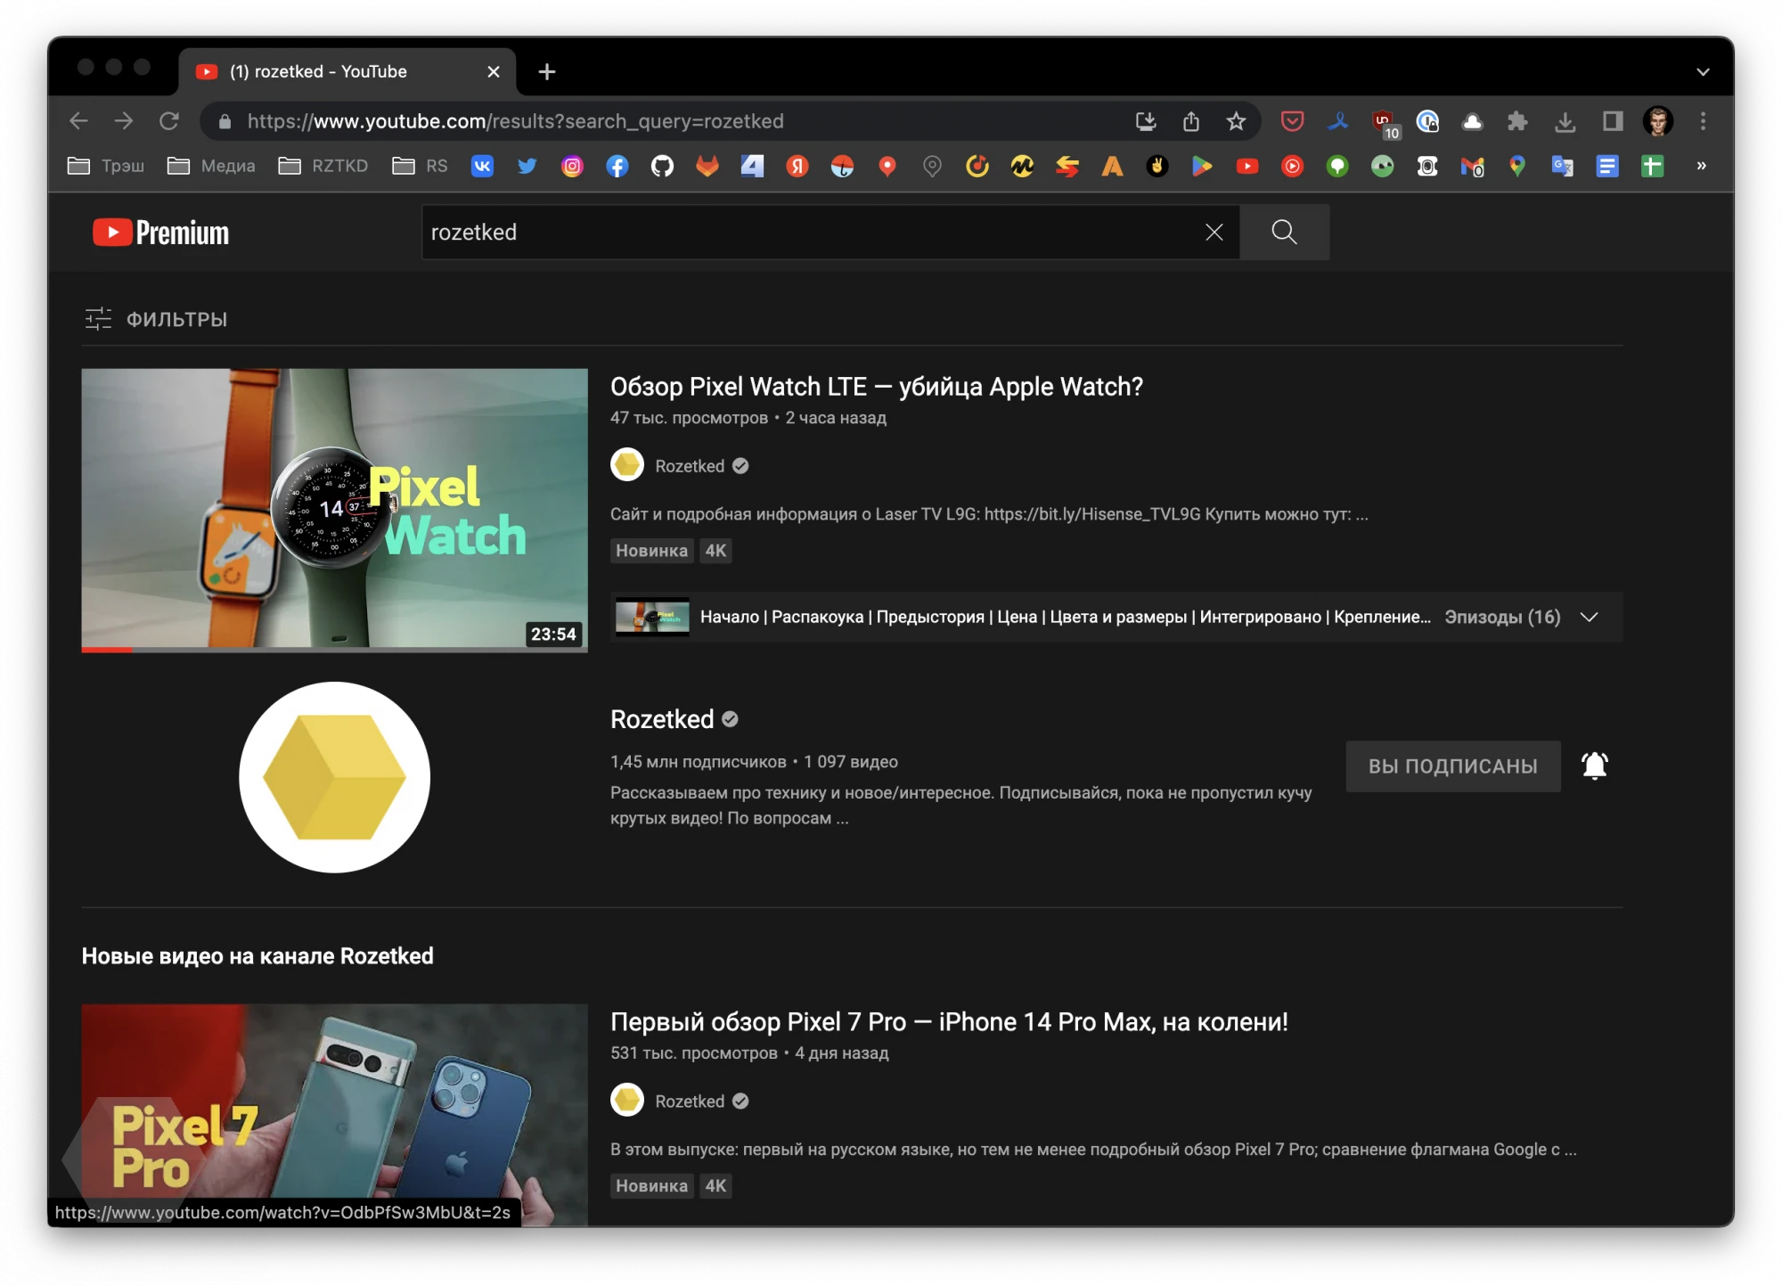The image size is (1782, 1286).
Task: Open video Обзор Pixel Watch LTE title
Action: pos(877,387)
